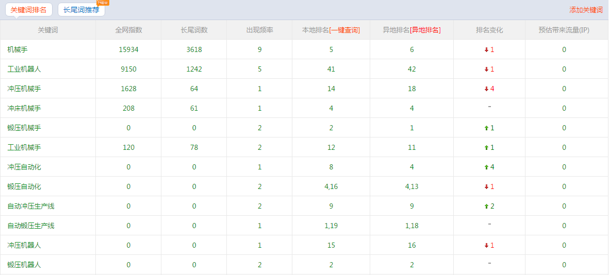Click the 排名变化 column header

coord(489,30)
